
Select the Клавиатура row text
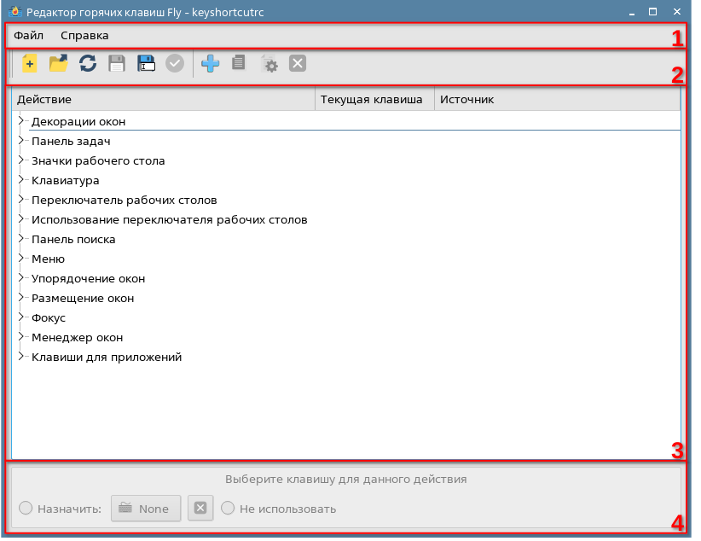pyautogui.click(x=66, y=181)
